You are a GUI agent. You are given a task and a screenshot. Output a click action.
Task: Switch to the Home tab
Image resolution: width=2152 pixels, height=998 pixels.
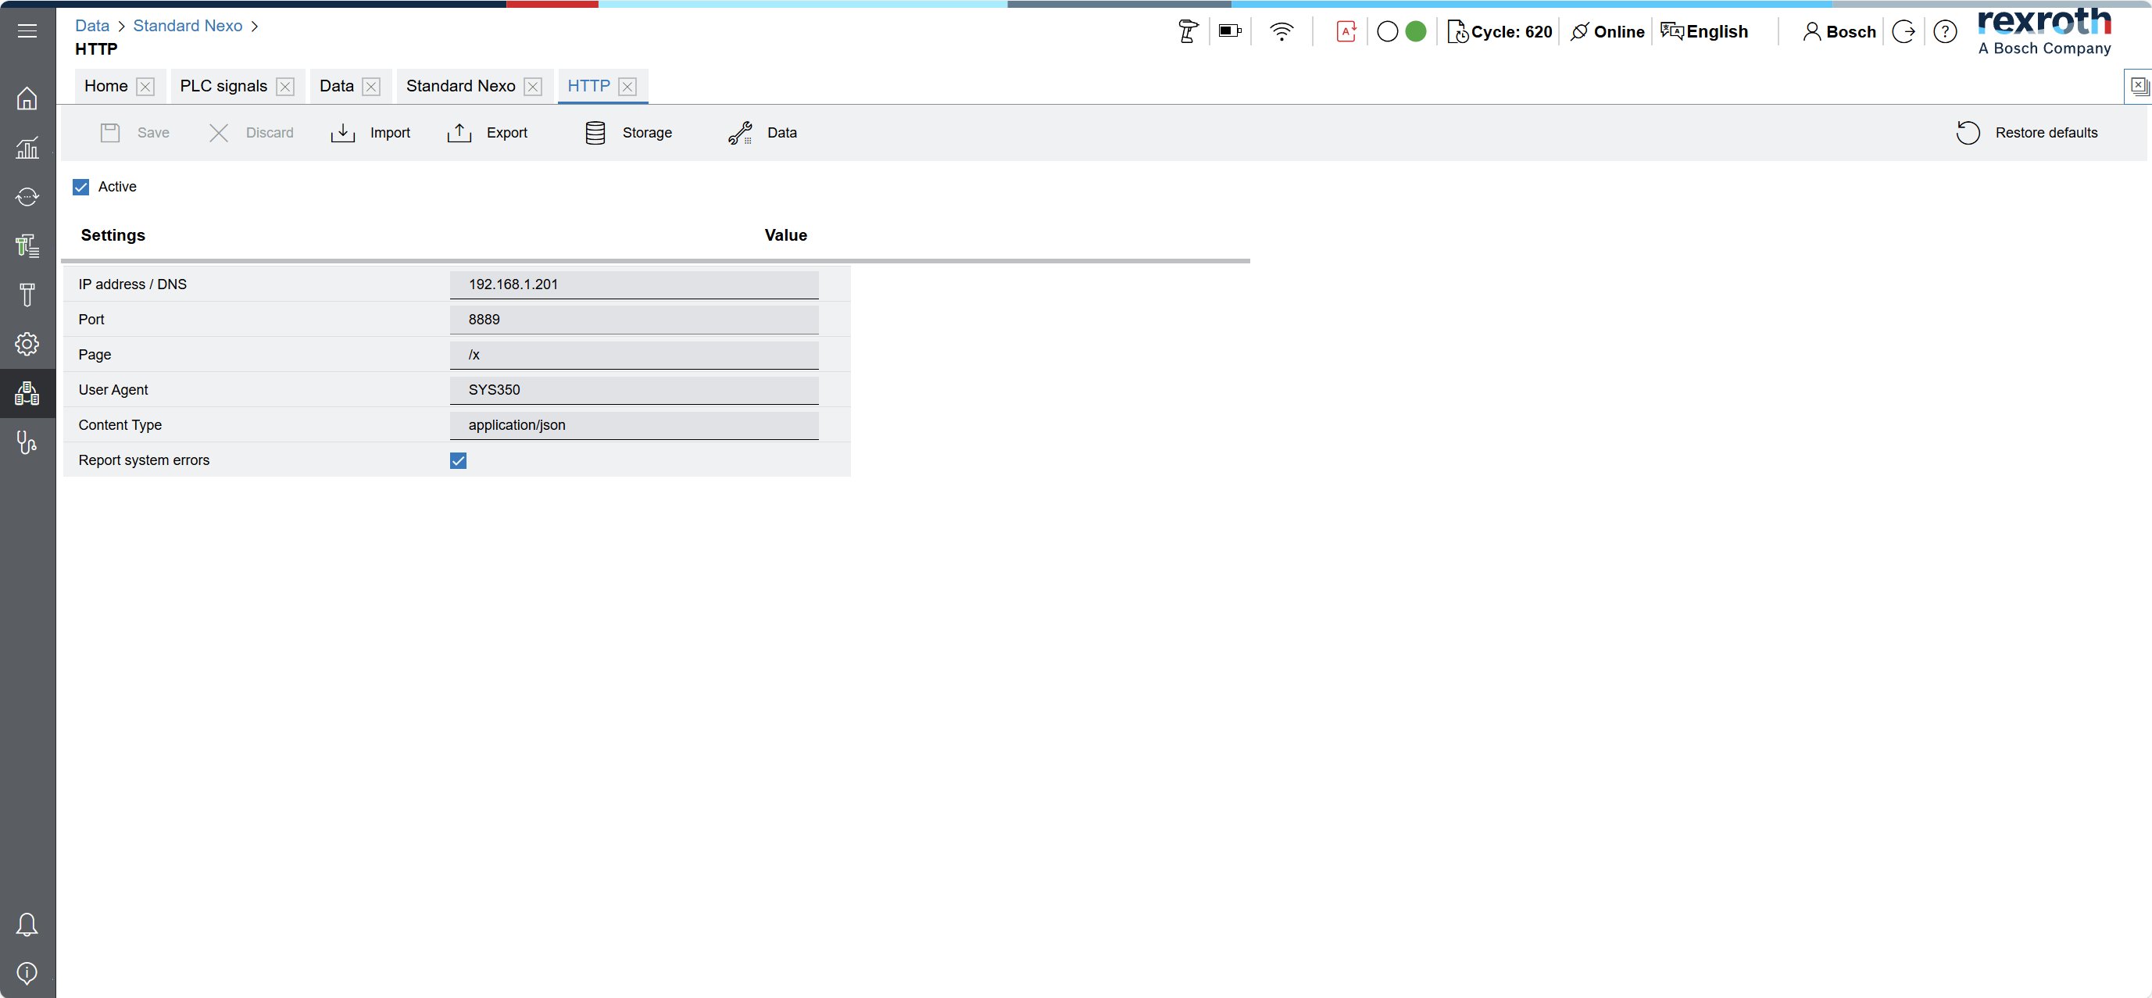click(x=106, y=86)
